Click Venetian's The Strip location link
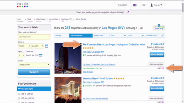This screenshot has height=103, width=184. pos(93,82)
